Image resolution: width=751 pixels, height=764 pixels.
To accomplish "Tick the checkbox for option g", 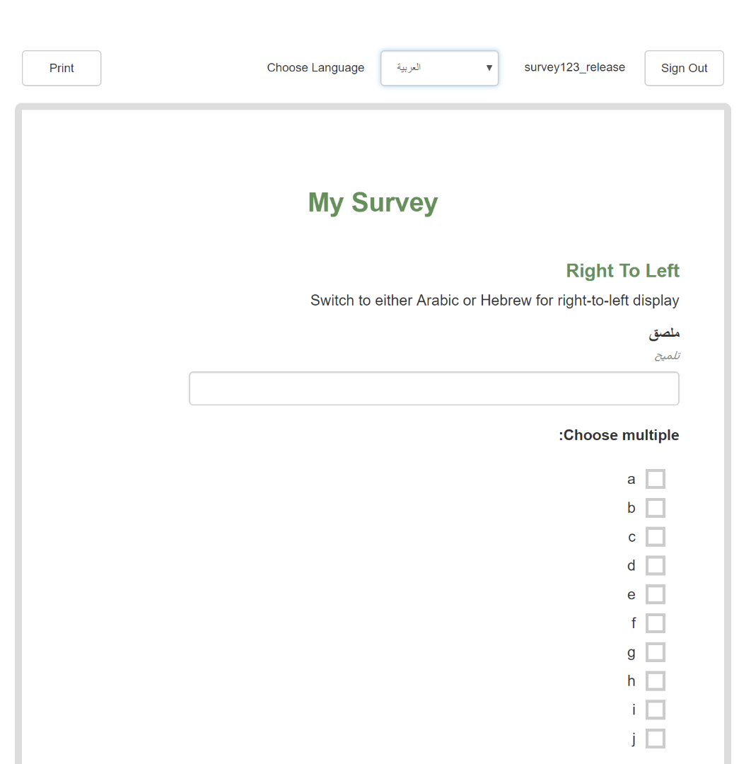I will [x=656, y=652].
